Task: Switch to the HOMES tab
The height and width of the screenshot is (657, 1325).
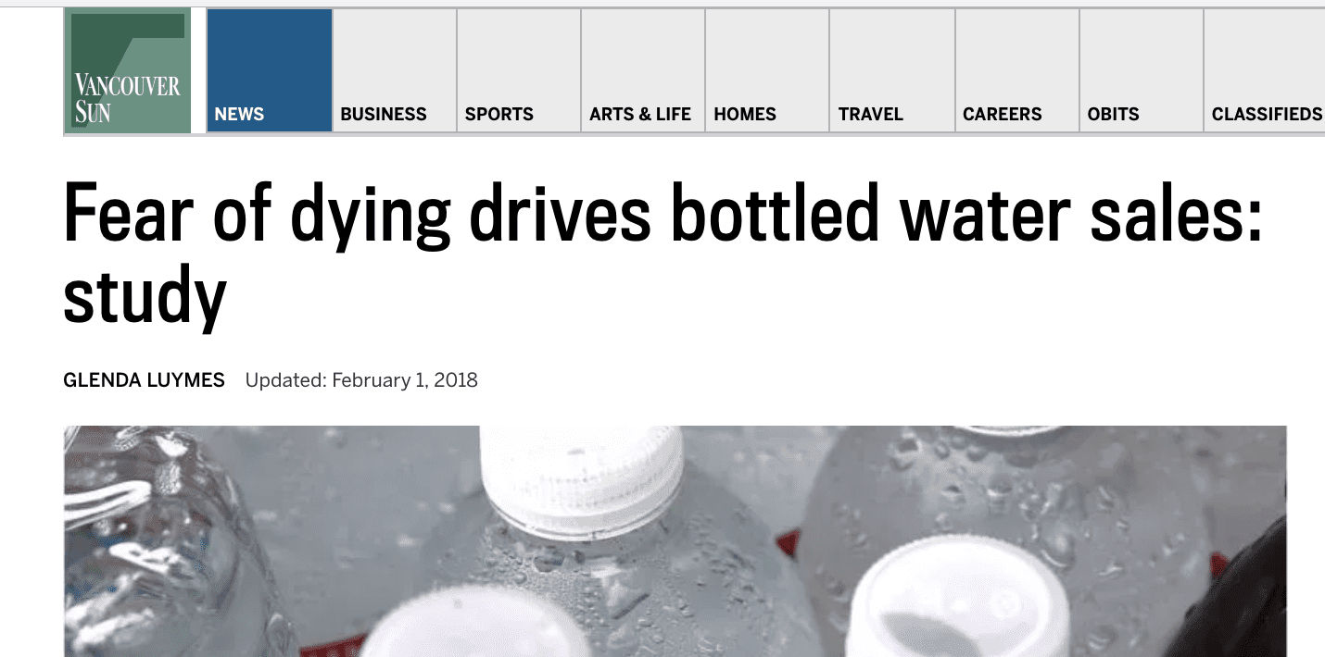Action: click(x=767, y=70)
